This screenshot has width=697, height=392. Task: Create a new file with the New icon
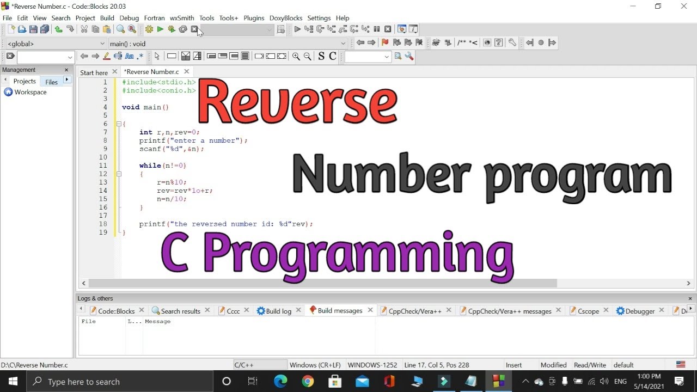pyautogui.click(x=11, y=29)
